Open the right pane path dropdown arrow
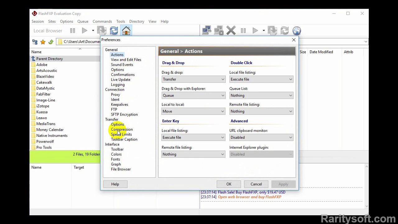This screenshot has width=398, height=224. tap(366, 42)
